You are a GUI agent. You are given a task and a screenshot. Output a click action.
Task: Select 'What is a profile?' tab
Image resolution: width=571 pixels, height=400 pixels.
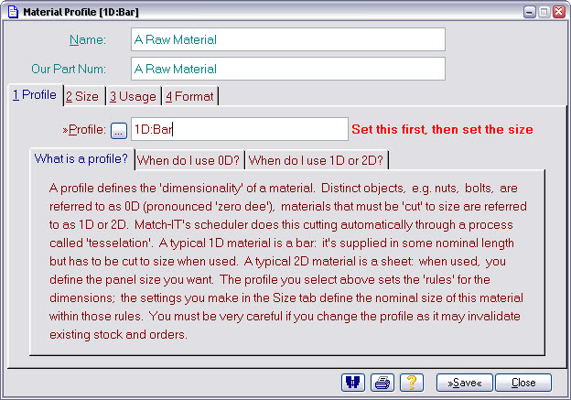click(81, 159)
